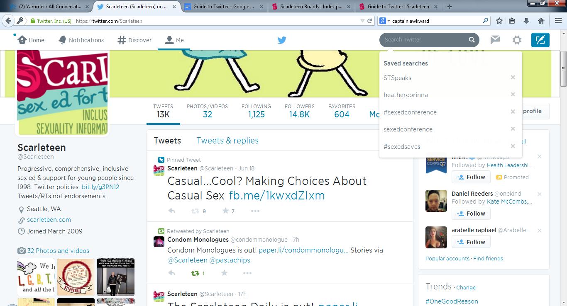Open more options on Condom Monologues tweet
Viewport: 567px width, 306px height.
point(247,273)
